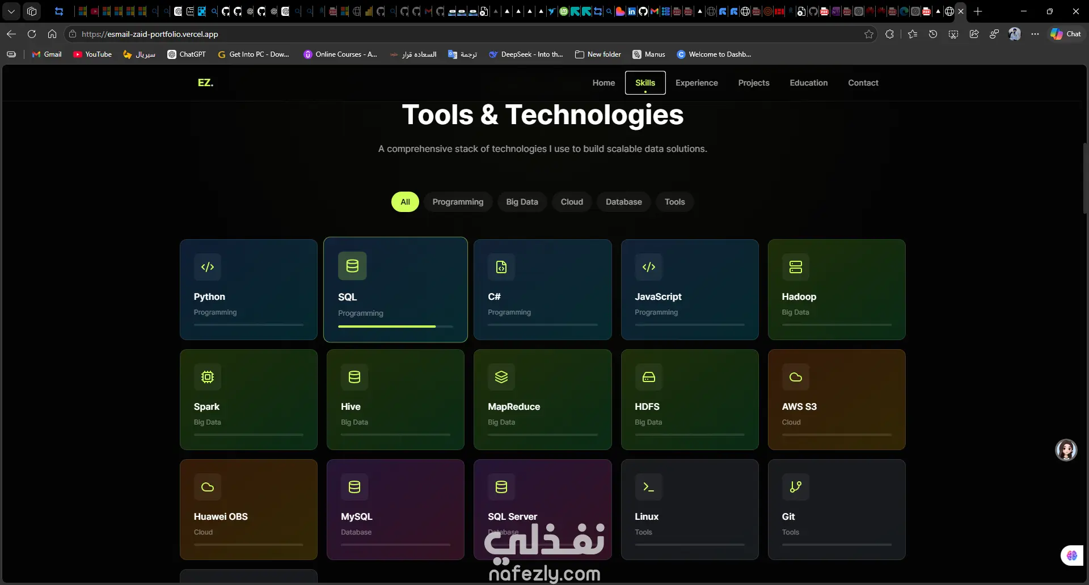
Task: Filter skills by Programming
Action: [458, 202]
